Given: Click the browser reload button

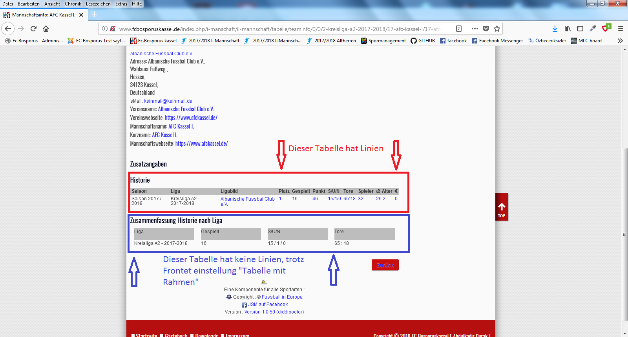Looking at the screenshot, I should click(33, 29).
